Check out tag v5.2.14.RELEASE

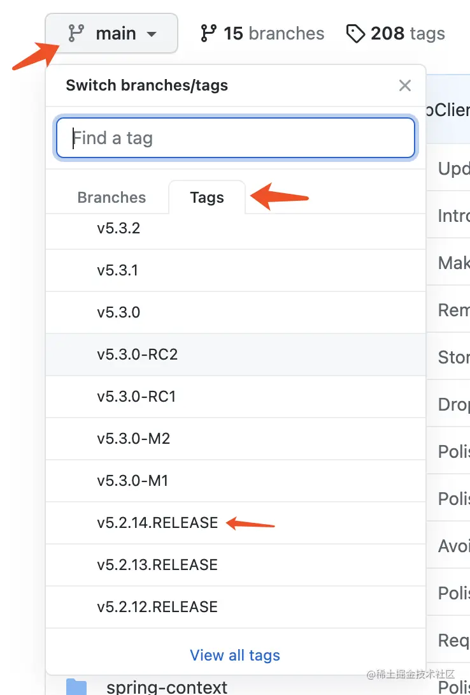point(157,523)
